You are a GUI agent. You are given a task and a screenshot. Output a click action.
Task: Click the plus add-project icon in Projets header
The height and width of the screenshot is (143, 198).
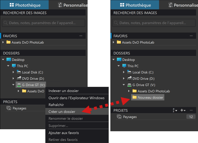[183, 110]
